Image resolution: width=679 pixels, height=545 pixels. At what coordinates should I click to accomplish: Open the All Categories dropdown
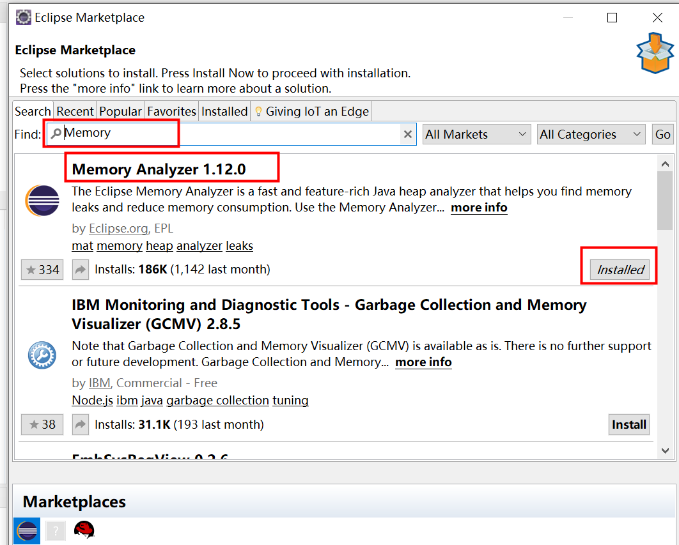pos(591,134)
